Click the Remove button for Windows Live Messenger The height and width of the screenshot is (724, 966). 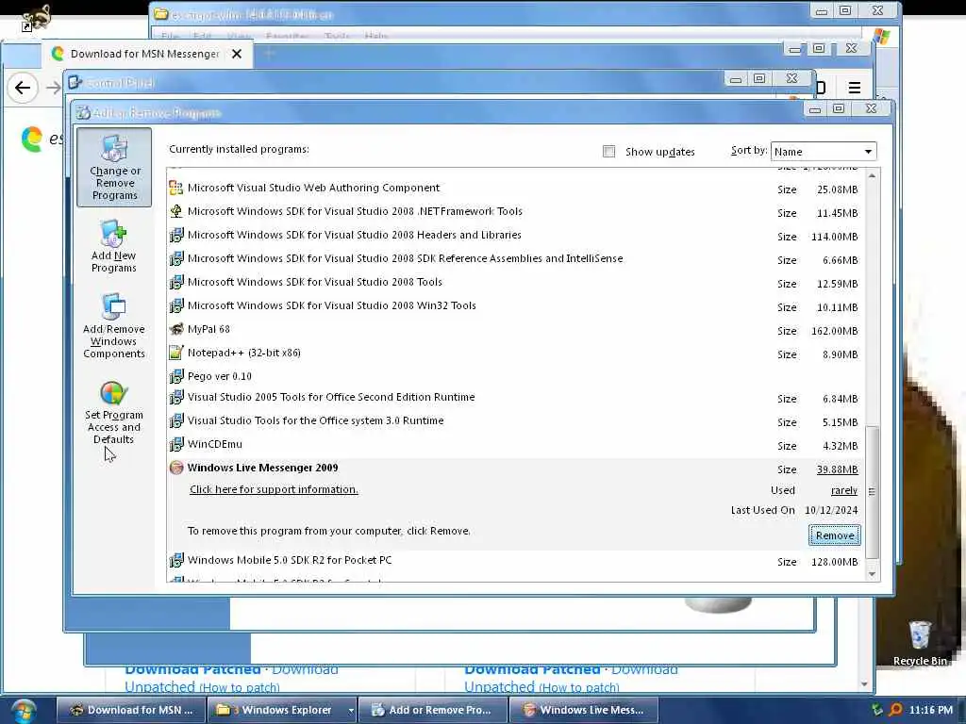point(835,535)
